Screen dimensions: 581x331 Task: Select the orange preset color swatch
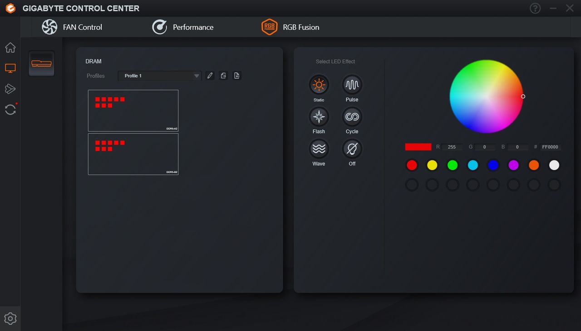534,165
